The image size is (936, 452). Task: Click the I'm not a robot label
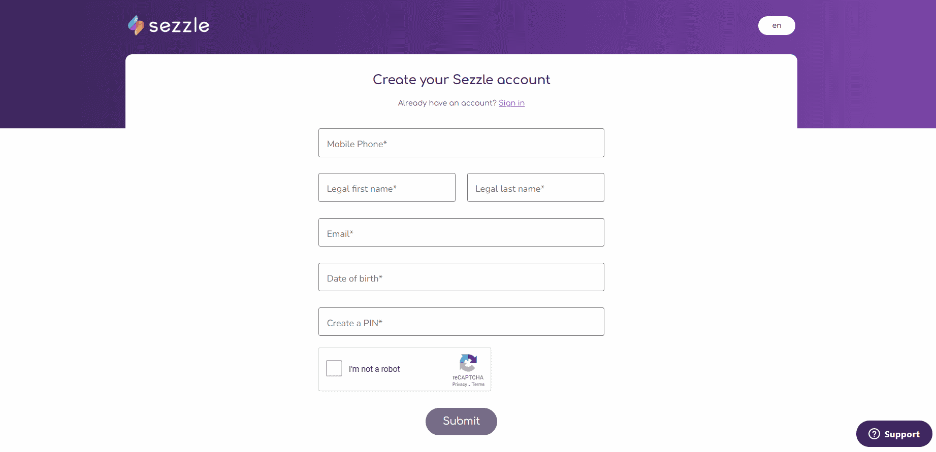(x=374, y=369)
